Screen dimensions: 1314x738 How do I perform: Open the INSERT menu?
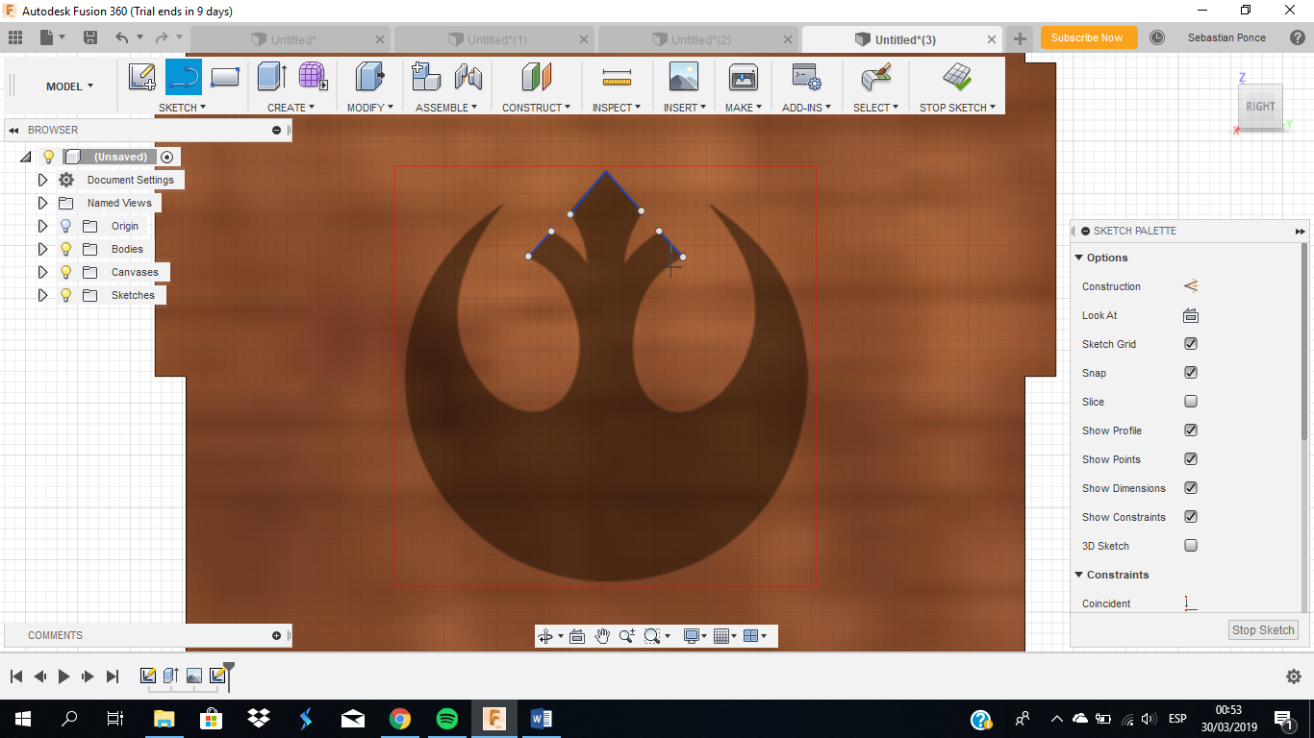pos(685,108)
